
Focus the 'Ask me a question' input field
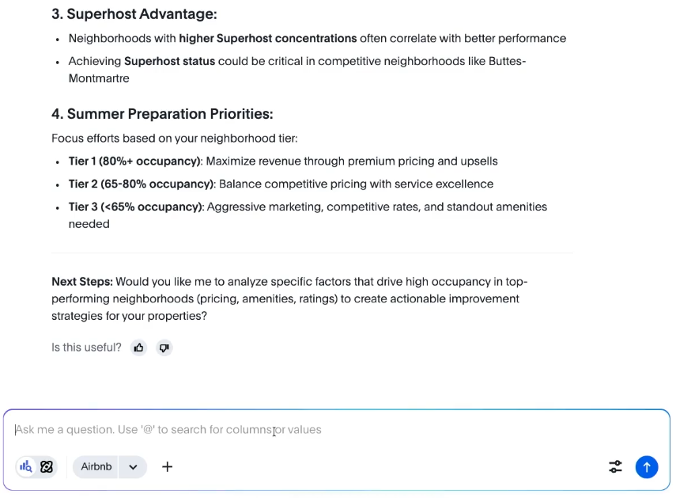[x=316, y=430]
